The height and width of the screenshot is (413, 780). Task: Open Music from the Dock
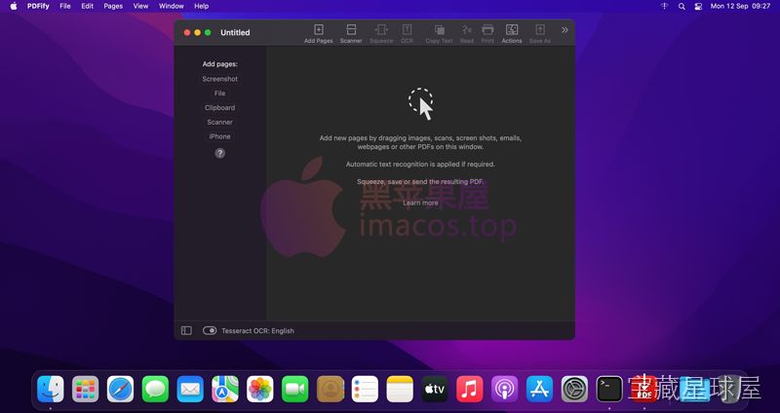pyautogui.click(x=470, y=390)
